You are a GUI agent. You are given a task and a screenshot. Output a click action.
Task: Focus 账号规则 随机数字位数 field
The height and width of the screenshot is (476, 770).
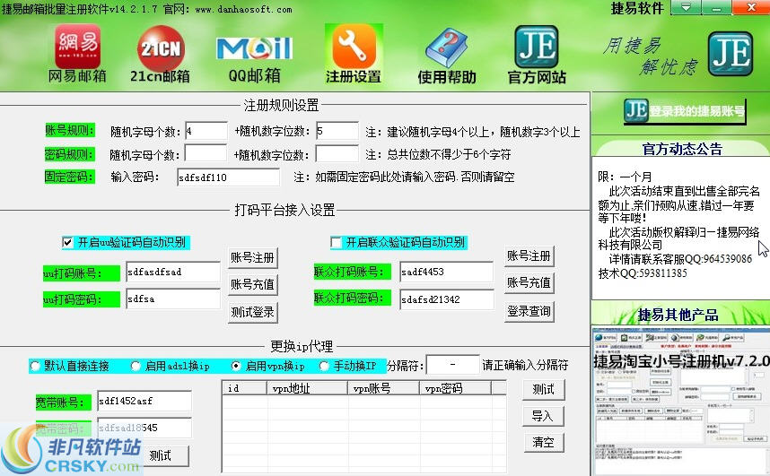(337, 131)
